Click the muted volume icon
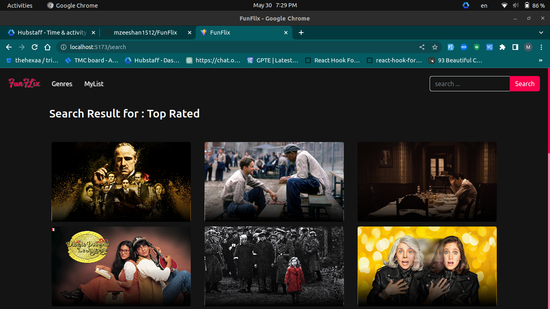The image size is (550, 309). 516,5
